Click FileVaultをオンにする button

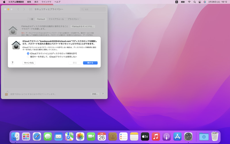coord(83,26)
